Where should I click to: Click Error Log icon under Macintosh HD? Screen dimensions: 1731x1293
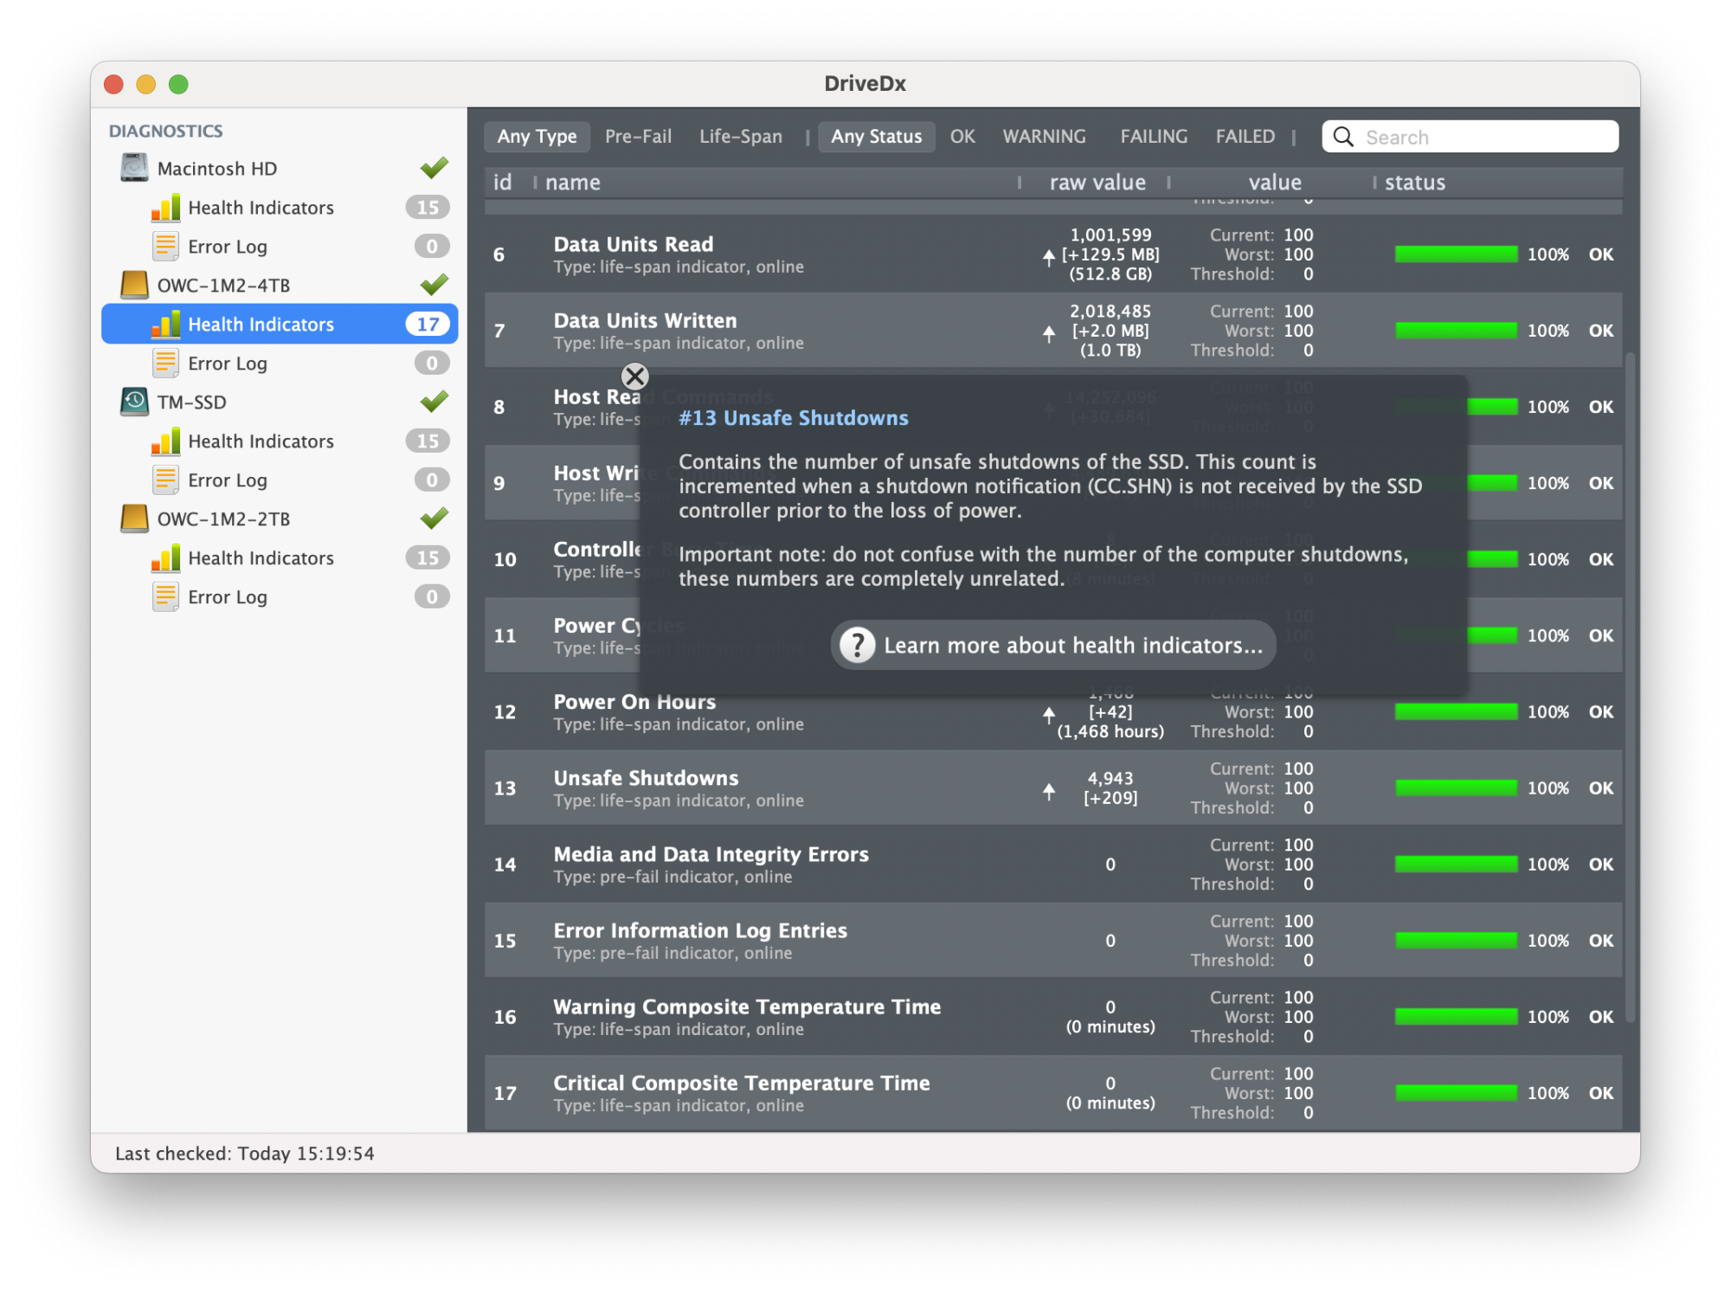click(x=165, y=247)
